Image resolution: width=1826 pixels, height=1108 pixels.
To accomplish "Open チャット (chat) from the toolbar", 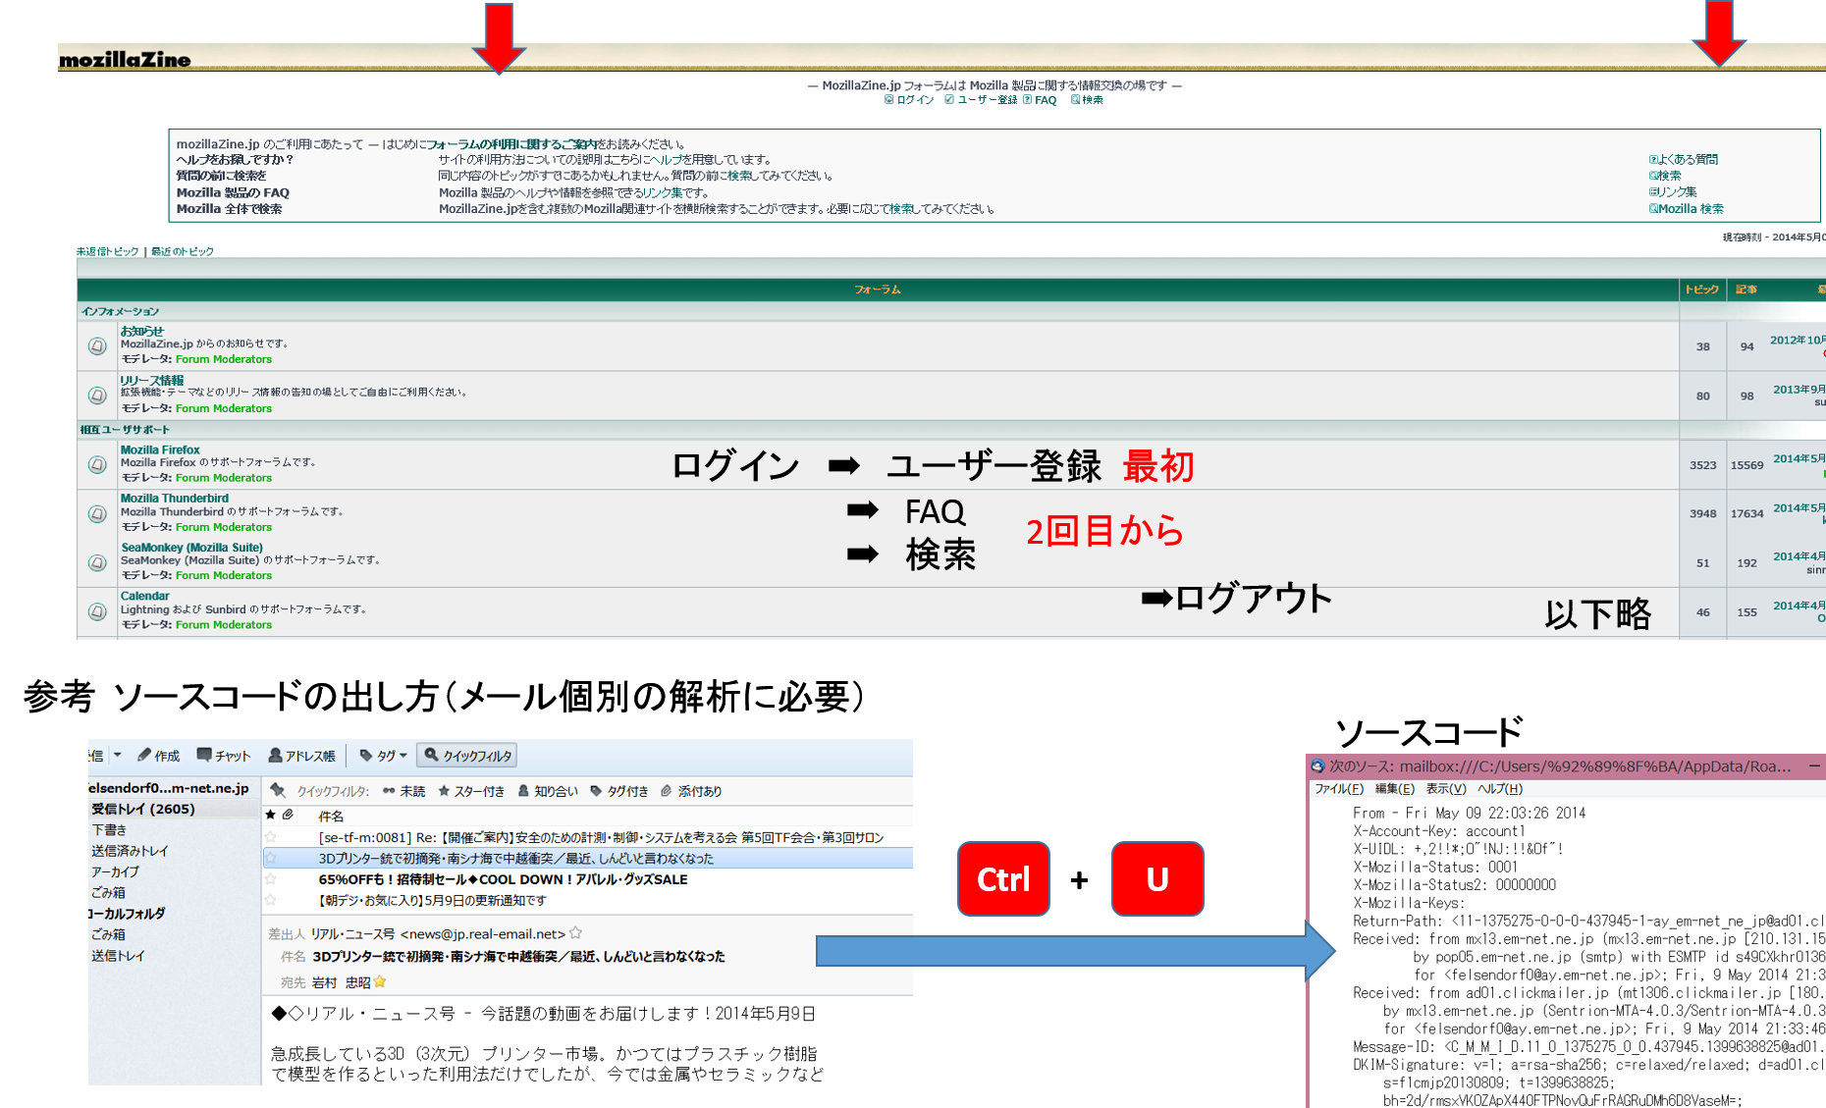I will point(224,755).
